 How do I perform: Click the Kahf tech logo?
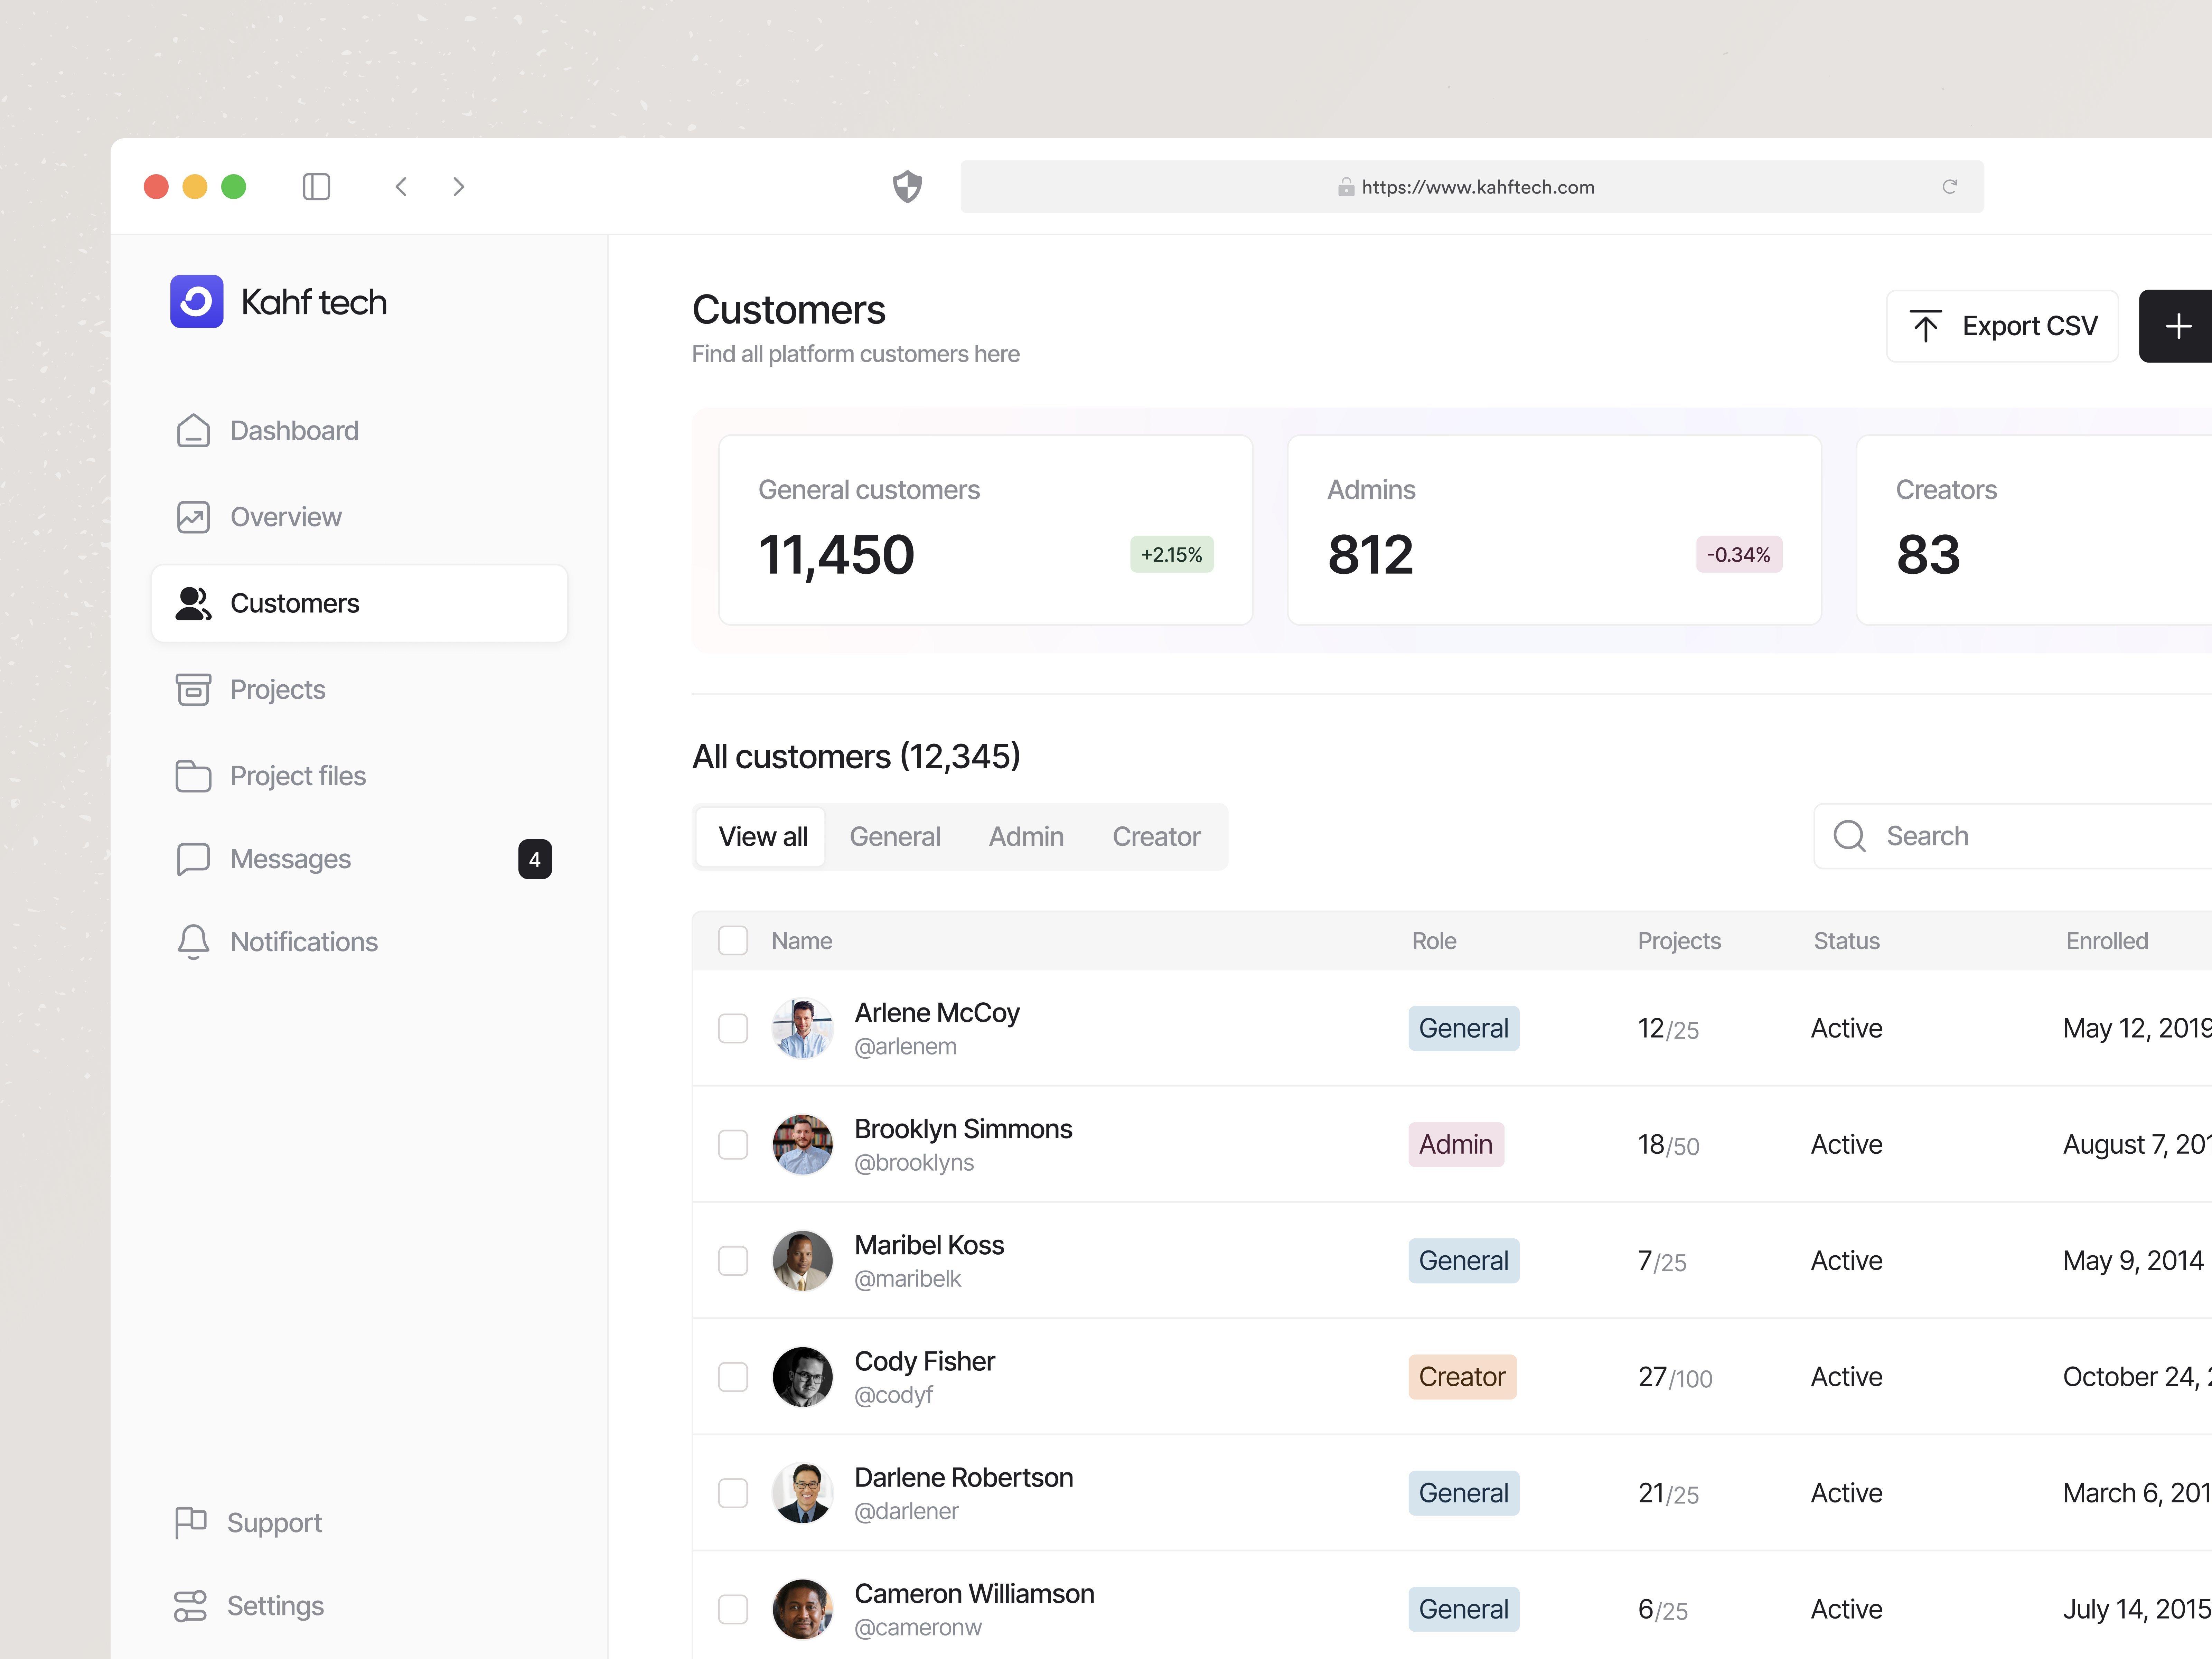[197, 301]
